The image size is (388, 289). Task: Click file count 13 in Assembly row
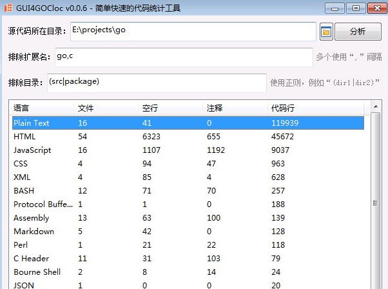click(x=82, y=218)
